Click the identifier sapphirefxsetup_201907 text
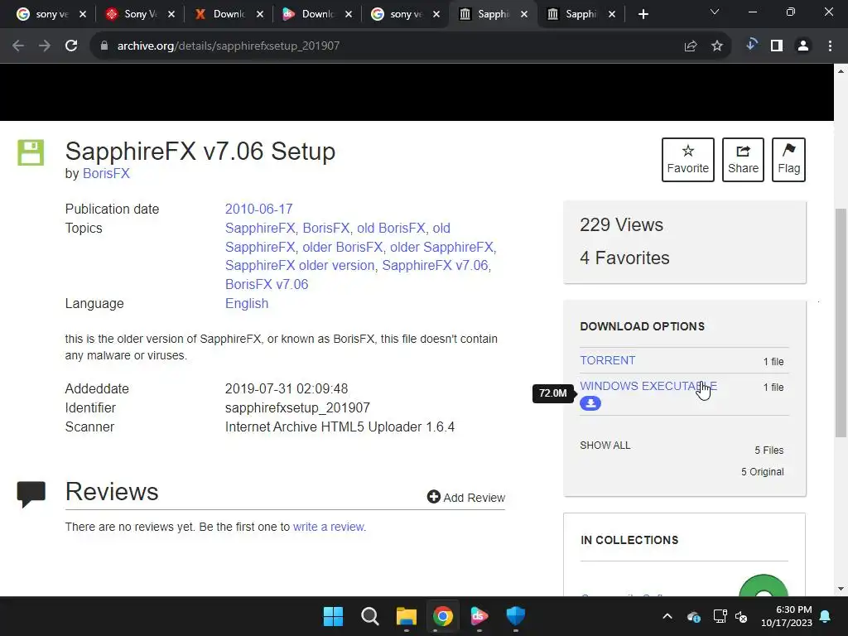 click(x=297, y=407)
